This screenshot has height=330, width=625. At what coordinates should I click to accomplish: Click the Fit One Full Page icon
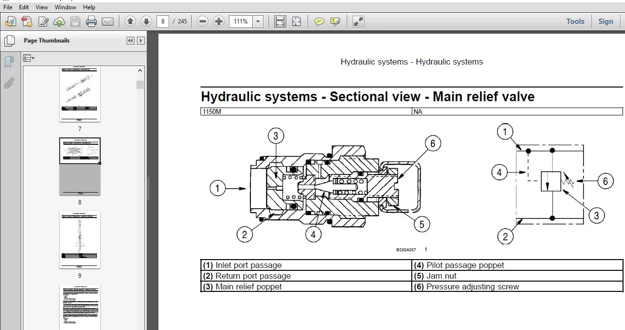coord(296,21)
